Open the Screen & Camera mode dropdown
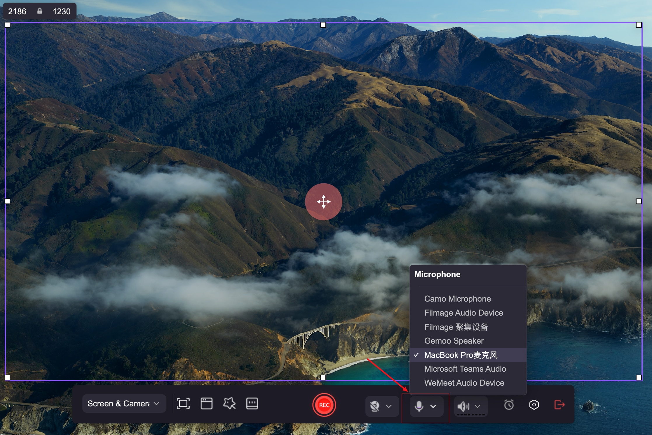Image resolution: width=652 pixels, height=435 pixels. click(x=124, y=404)
